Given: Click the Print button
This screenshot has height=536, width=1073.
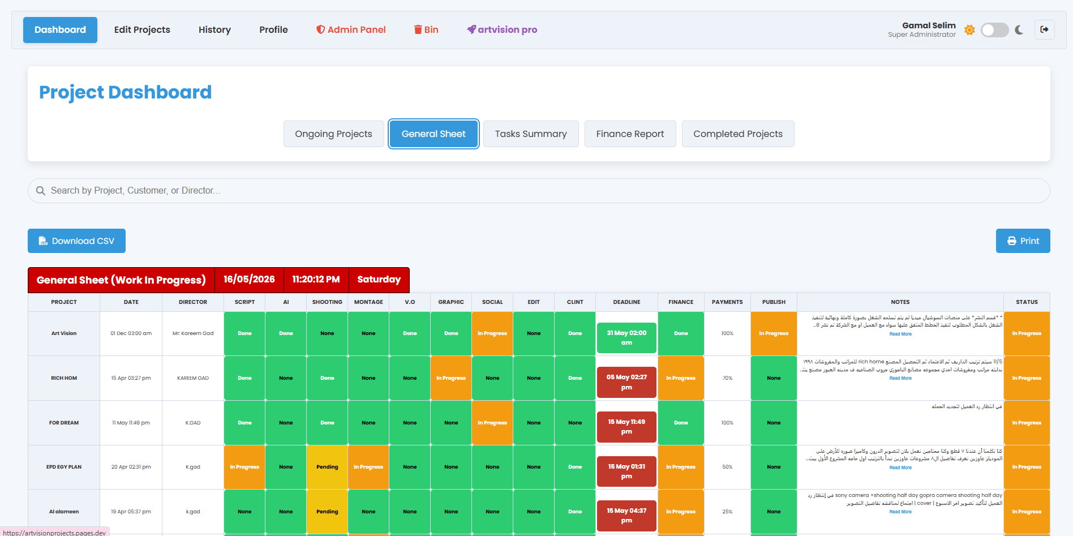Looking at the screenshot, I should (x=1023, y=241).
